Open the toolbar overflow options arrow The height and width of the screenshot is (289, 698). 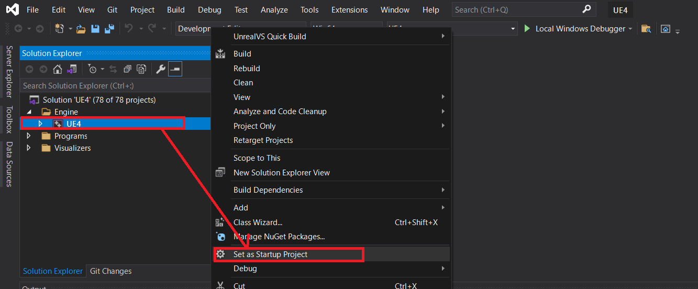click(678, 31)
